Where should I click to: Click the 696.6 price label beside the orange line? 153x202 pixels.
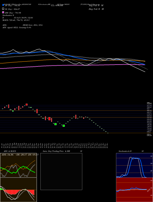click(x=149, y=132)
